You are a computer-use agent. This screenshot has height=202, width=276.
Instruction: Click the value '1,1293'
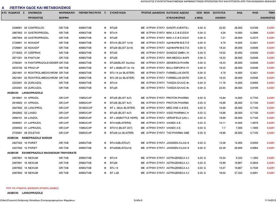tap(254, 158)
